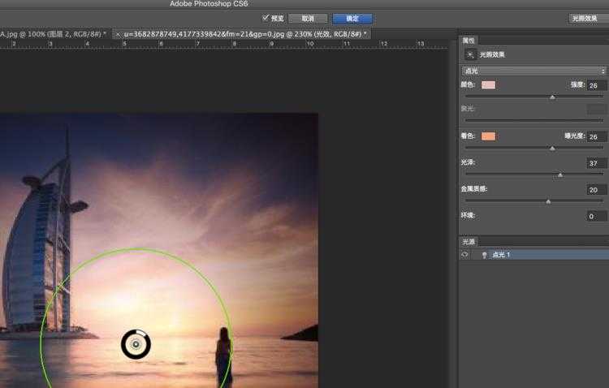Click the light's center intensity ring on canvas
Screen dimensions: 609x388
(136, 345)
